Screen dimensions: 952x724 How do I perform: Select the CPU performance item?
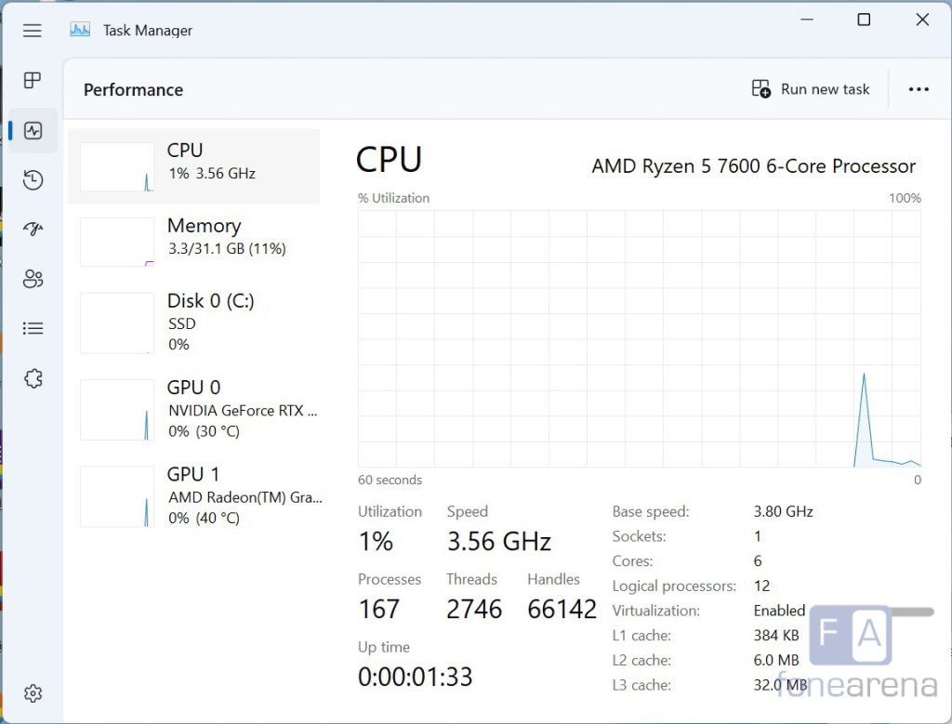coord(194,166)
